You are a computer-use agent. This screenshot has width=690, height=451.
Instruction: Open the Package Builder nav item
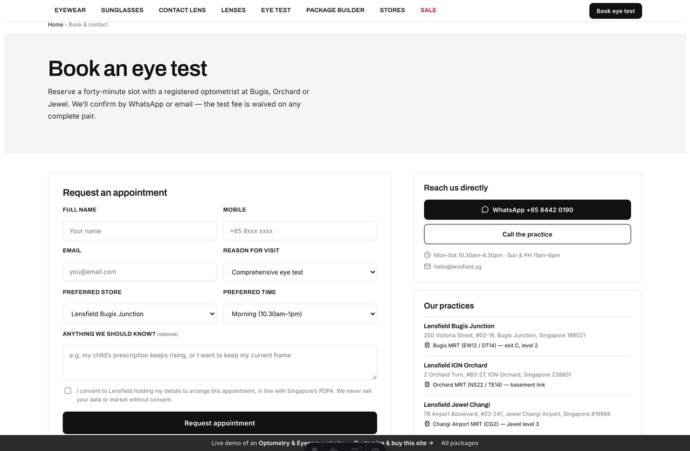(335, 10)
